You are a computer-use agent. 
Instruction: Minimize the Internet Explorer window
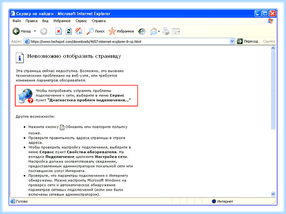point(258,14)
